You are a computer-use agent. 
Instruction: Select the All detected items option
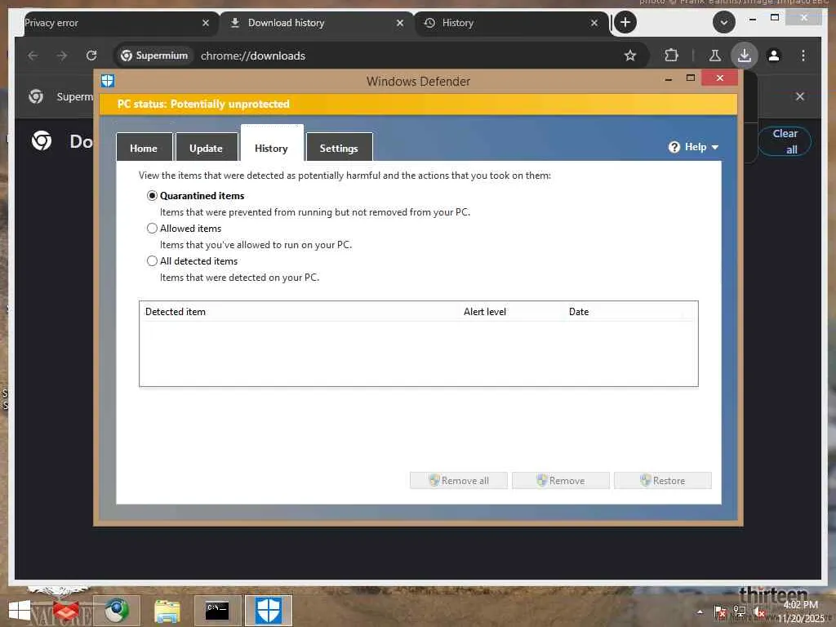click(x=152, y=260)
